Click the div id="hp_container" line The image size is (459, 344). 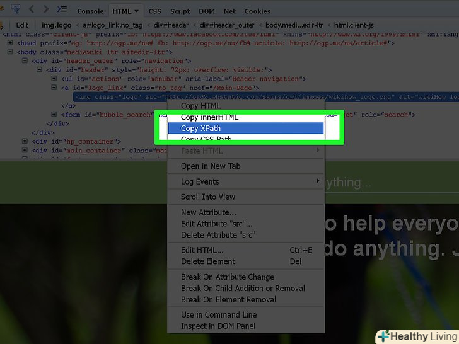(76, 142)
